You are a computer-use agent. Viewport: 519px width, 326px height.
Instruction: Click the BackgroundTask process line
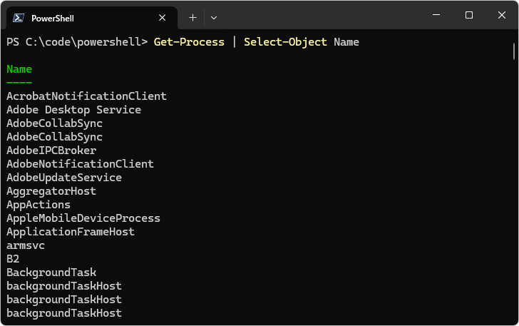pos(51,272)
